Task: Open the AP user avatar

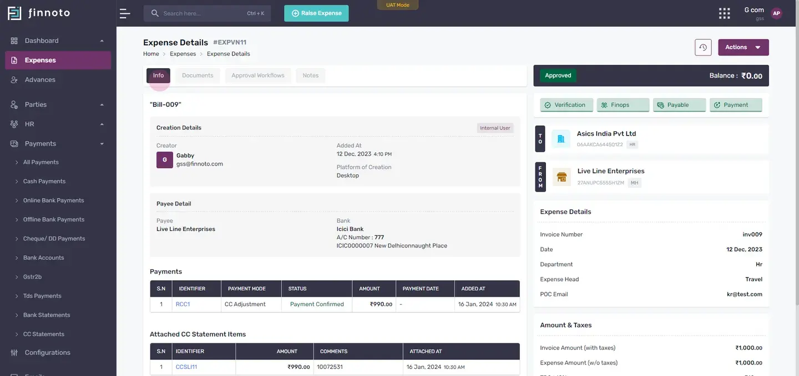Action: [776, 13]
